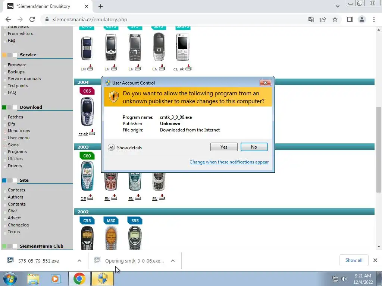The height and width of the screenshot is (286, 382).
Task: Click the Google Translate icon in address bar
Action: tap(311, 19)
